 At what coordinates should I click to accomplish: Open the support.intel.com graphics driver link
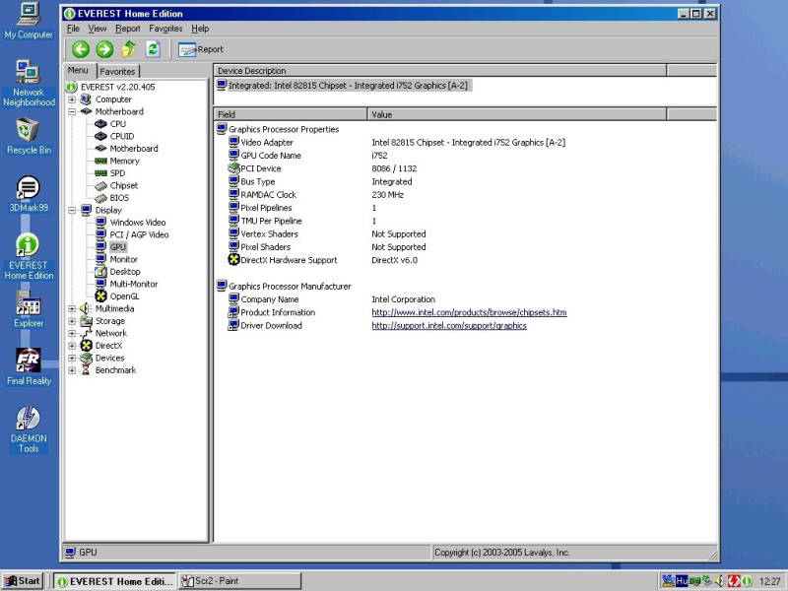[x=449, y=326]
